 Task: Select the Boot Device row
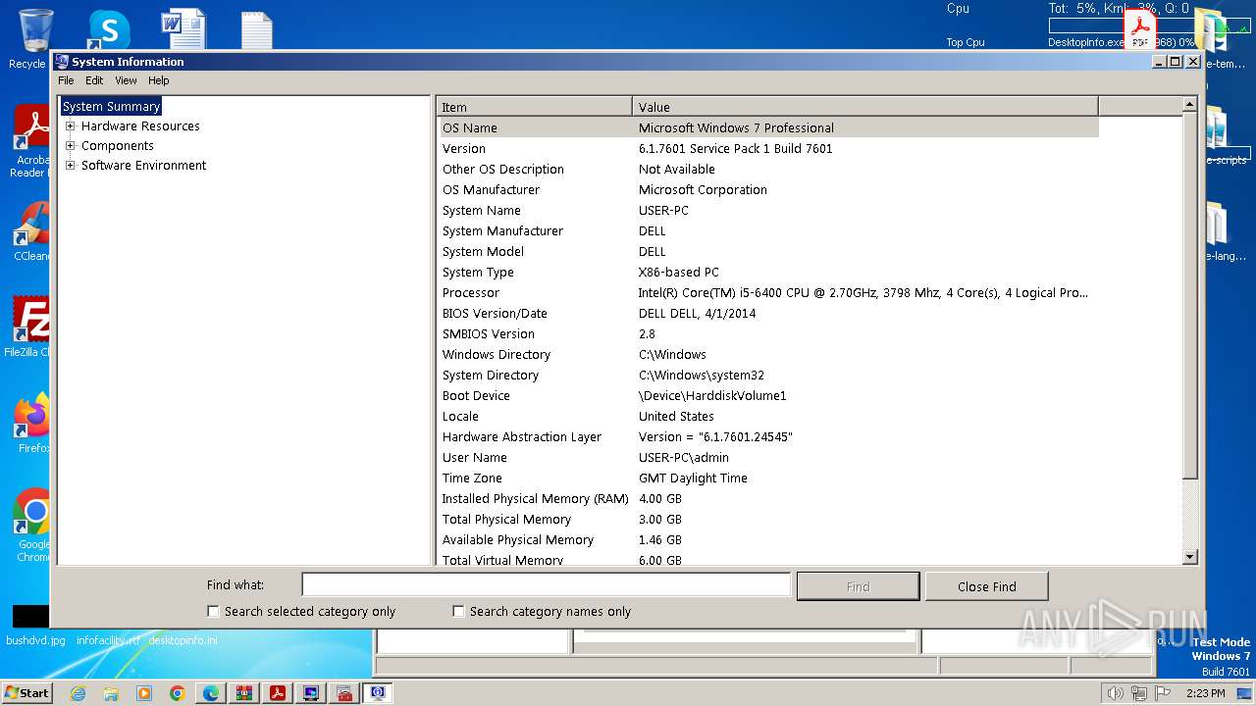click(x=768, y=395)
